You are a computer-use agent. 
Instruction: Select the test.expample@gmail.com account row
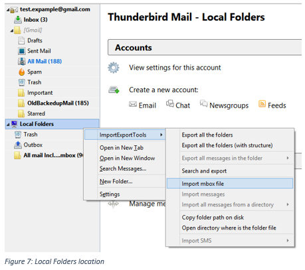55,9
